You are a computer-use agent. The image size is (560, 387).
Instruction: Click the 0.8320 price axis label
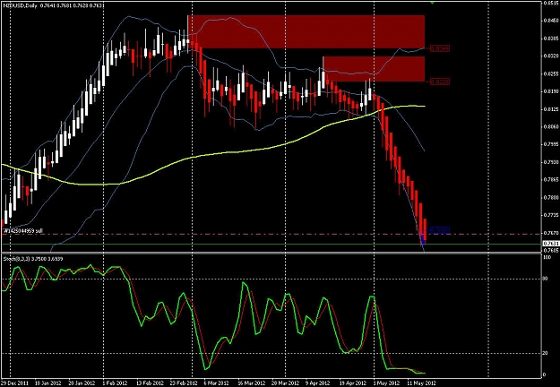[551, 56]
